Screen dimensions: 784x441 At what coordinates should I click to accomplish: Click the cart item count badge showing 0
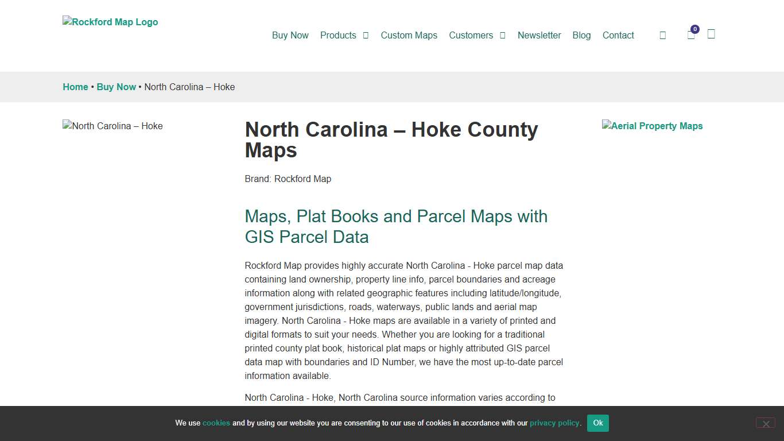point(694,28)
